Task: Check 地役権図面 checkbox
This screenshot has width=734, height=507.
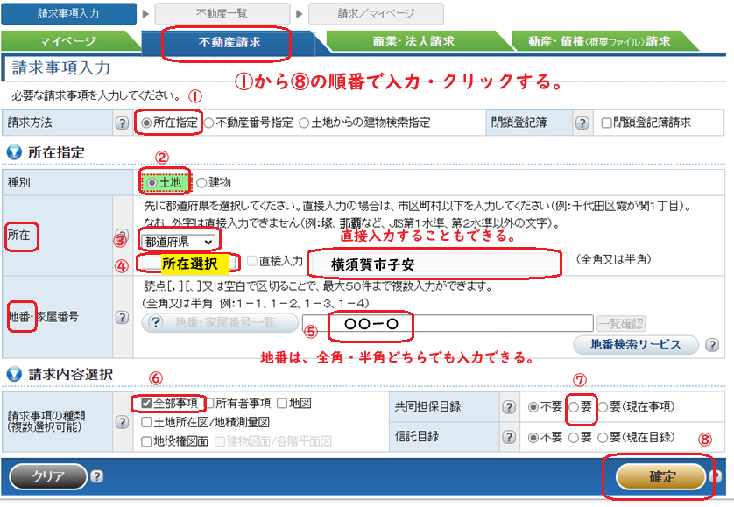Action: coord(146,441)
